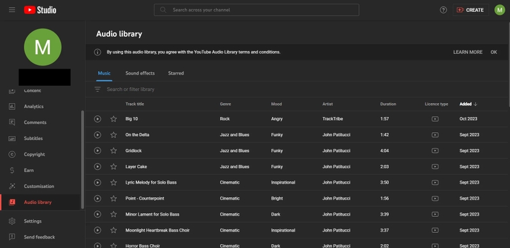Go to Settings in the sidebar
The height and width of the screenshot is (248, 510).
coord(33,221)
